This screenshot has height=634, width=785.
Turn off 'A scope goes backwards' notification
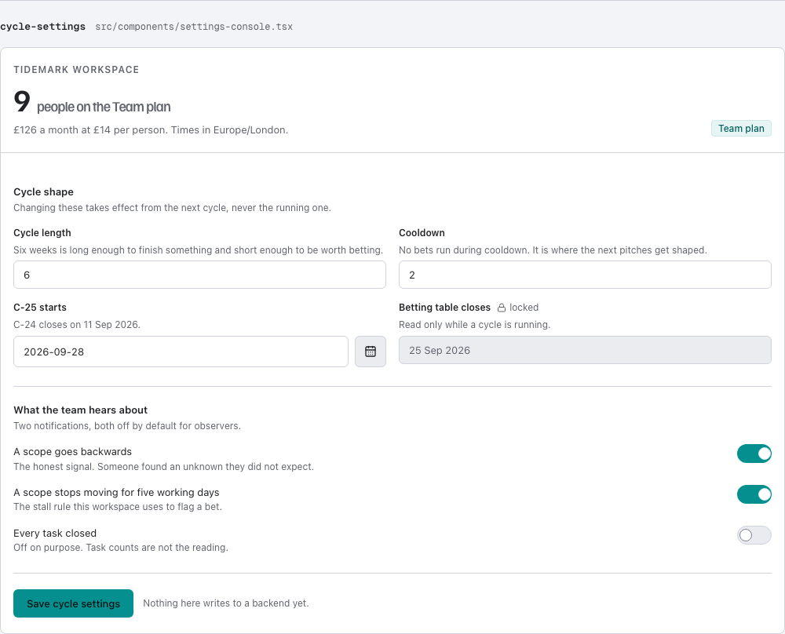tap(754, 454)
